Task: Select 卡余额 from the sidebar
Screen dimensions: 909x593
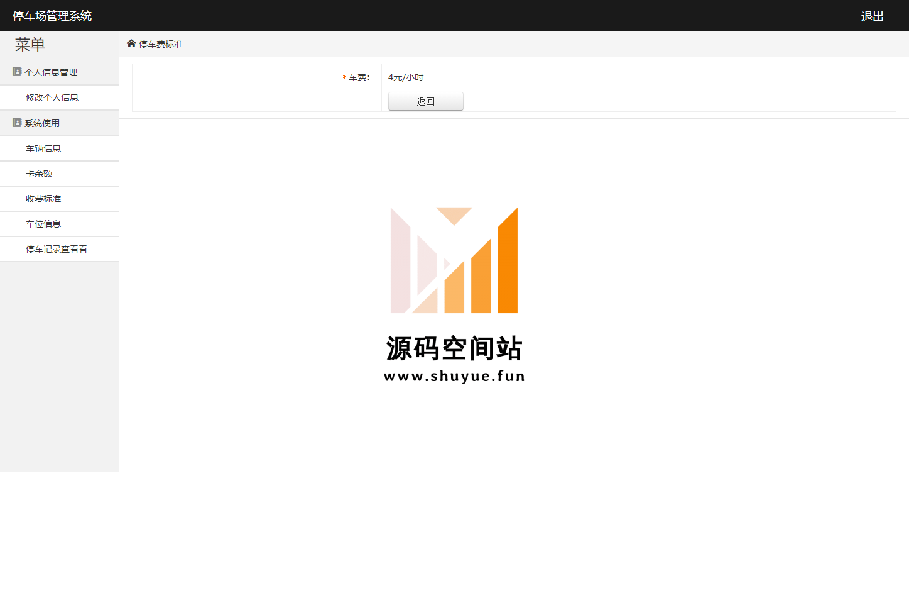Action: click(x=59, y=174)
